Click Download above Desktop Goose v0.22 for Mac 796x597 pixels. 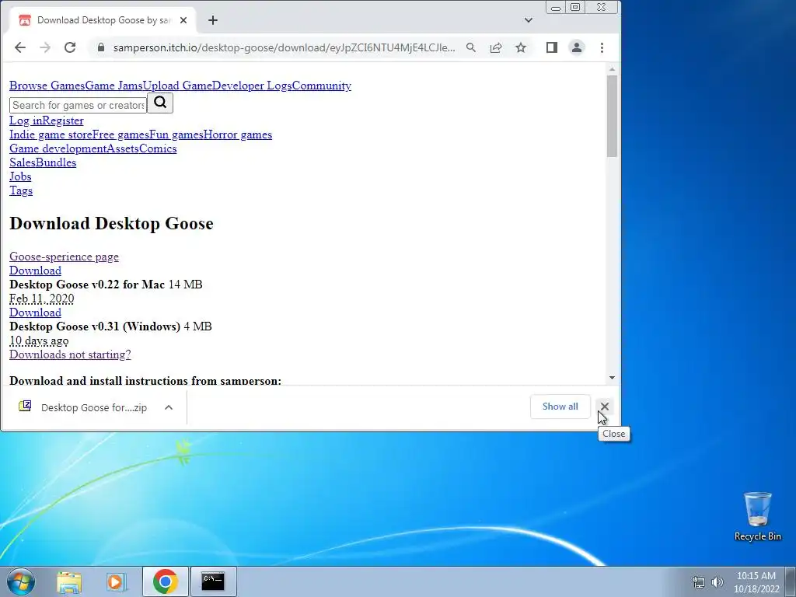coord(35,271)
